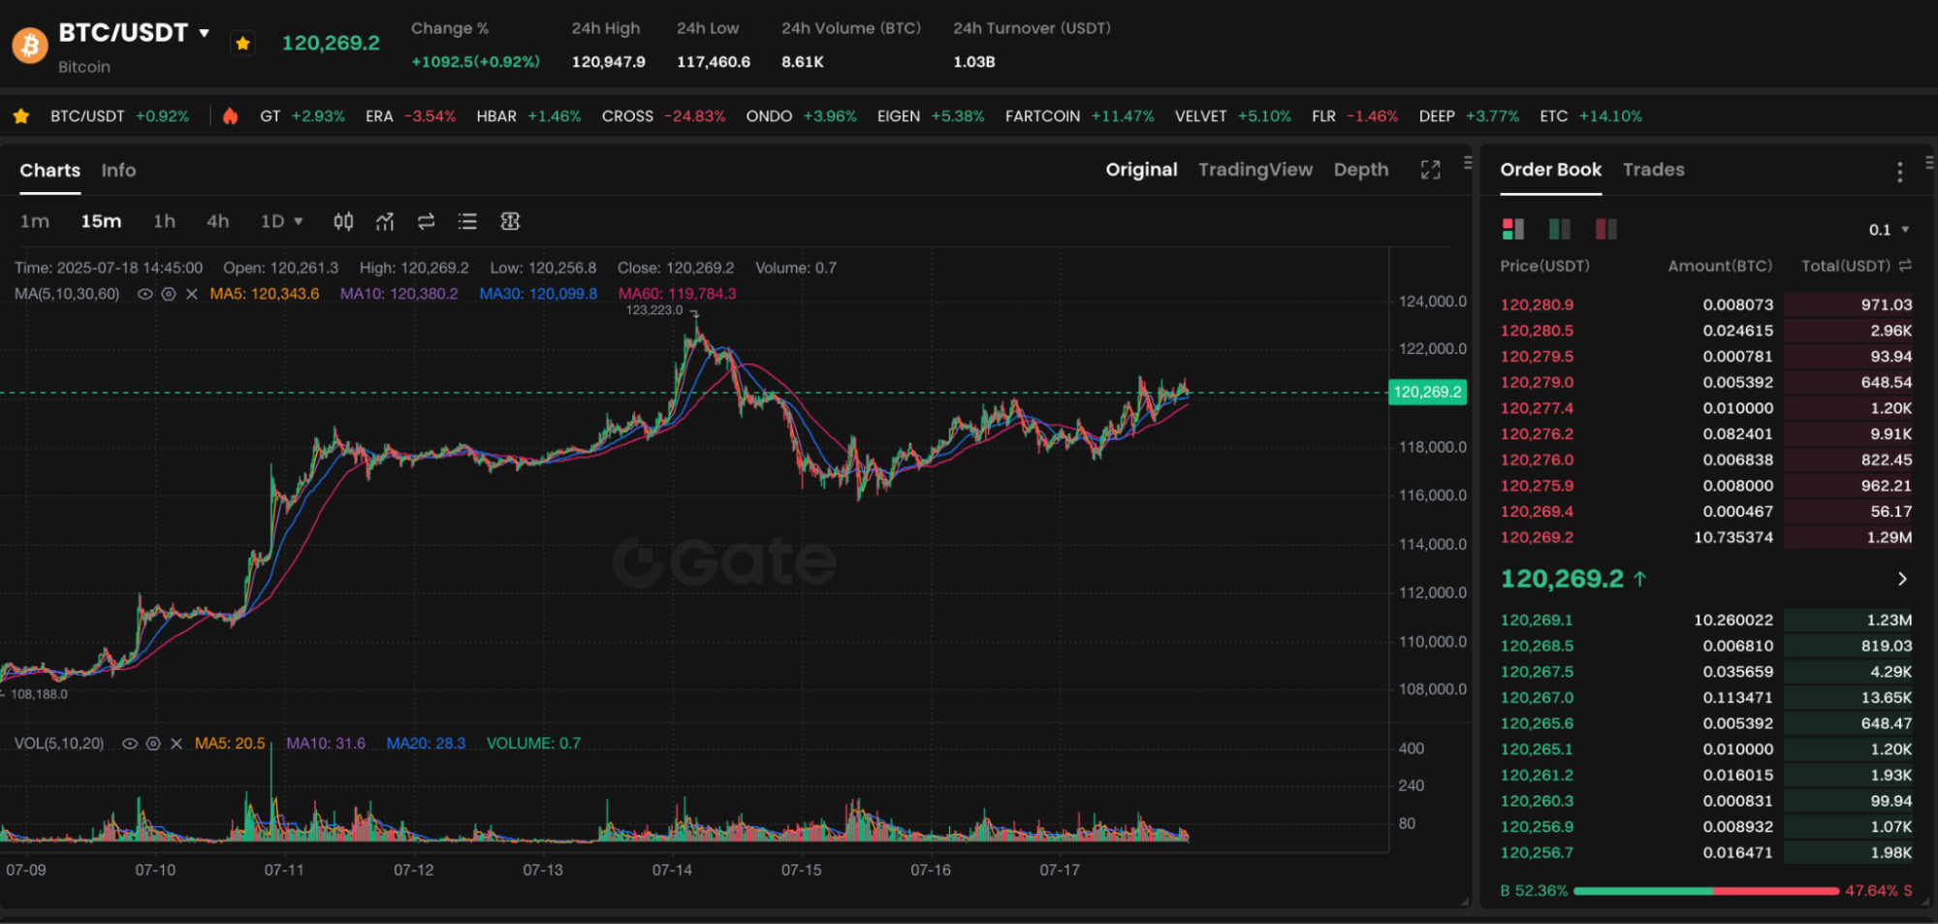Expand chart to fullscreen

point(1430,170)
